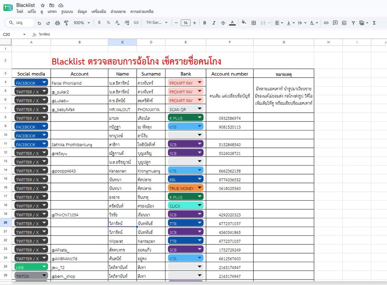
Task: Select the cell containing @ThirChi71054
Action: [x=79, y=214]
